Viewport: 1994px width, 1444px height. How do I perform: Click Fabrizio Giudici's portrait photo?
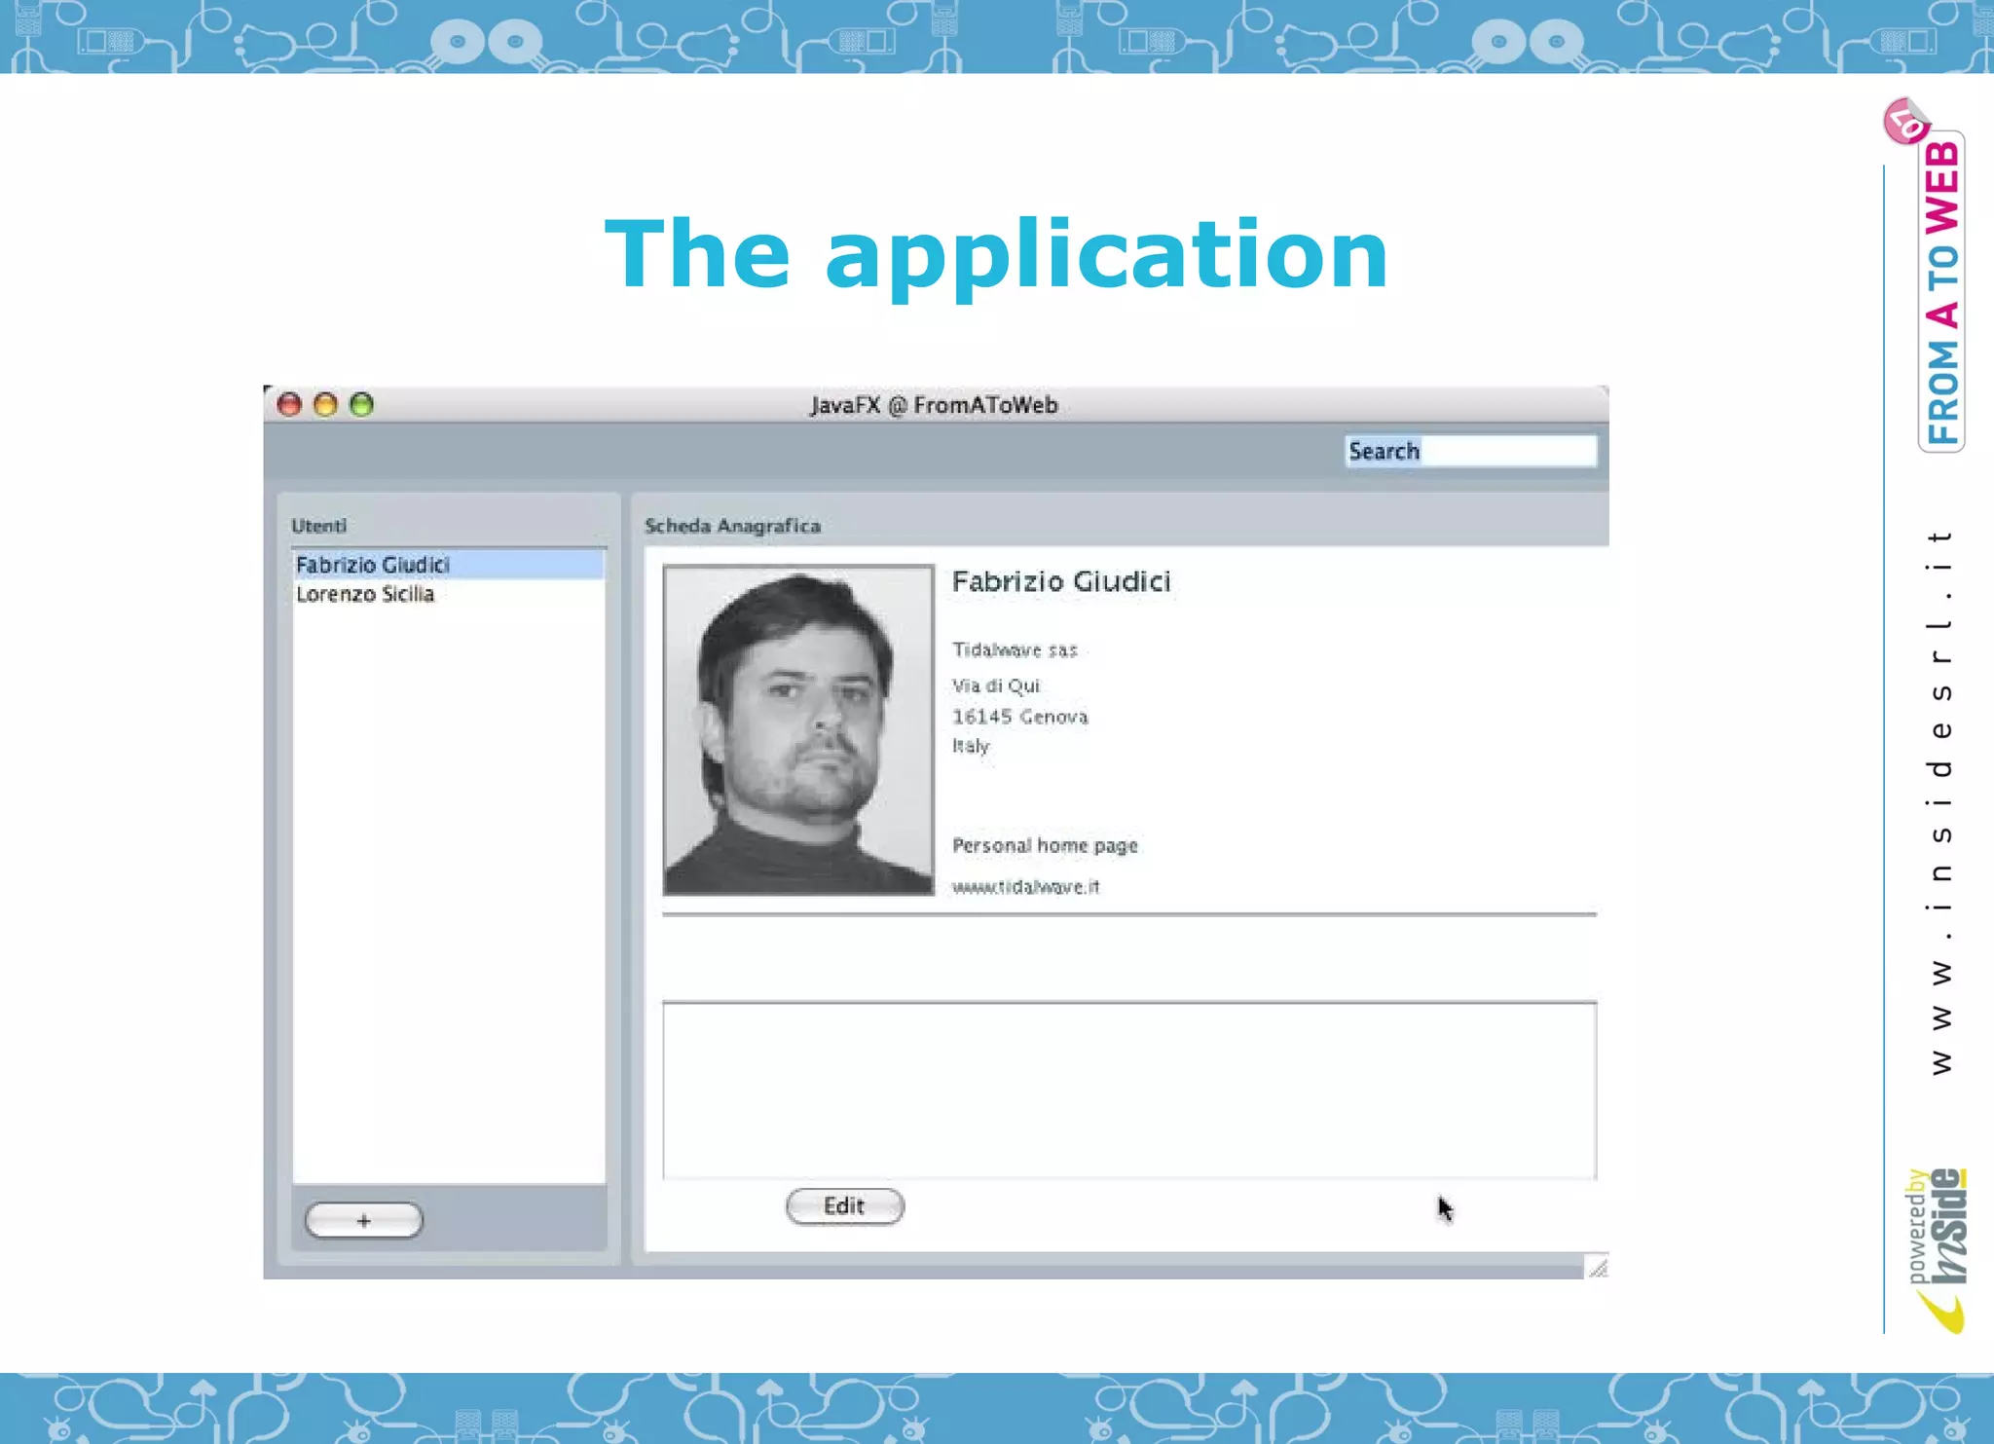click(x=798, y=730)
